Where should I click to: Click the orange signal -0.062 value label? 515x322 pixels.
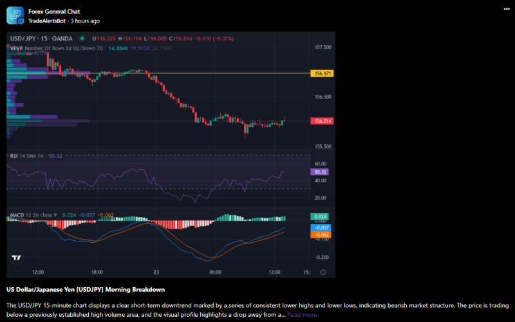point(320,235)
